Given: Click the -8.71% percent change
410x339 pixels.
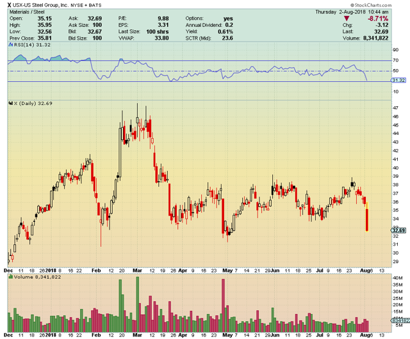Looking at the screenshot, I should point(378,19).
